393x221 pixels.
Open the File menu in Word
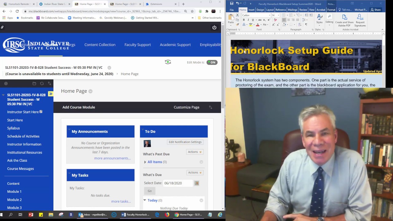point(232,10)
